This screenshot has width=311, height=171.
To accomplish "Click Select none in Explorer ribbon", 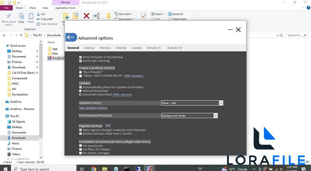I will click(177, 19).
